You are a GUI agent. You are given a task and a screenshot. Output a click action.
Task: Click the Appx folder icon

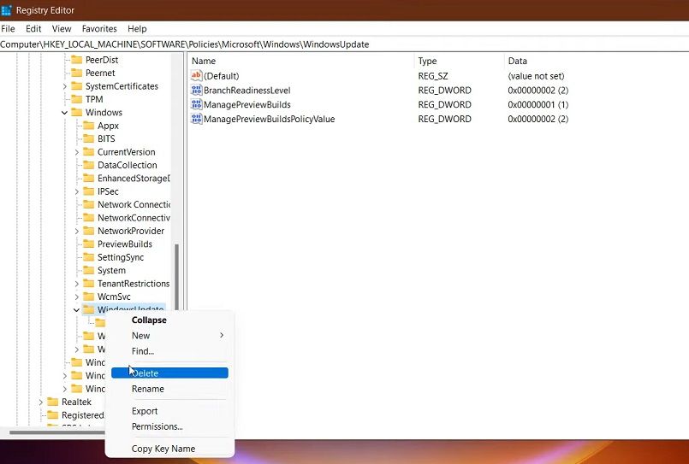89,126
